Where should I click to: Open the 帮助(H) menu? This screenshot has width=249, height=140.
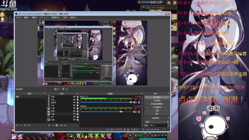[x=73, y=17]
